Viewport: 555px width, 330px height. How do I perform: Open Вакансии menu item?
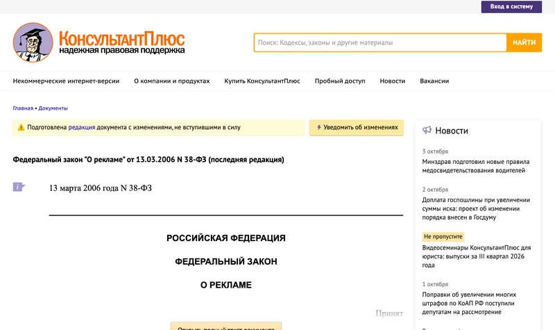[x=434, y=81]
